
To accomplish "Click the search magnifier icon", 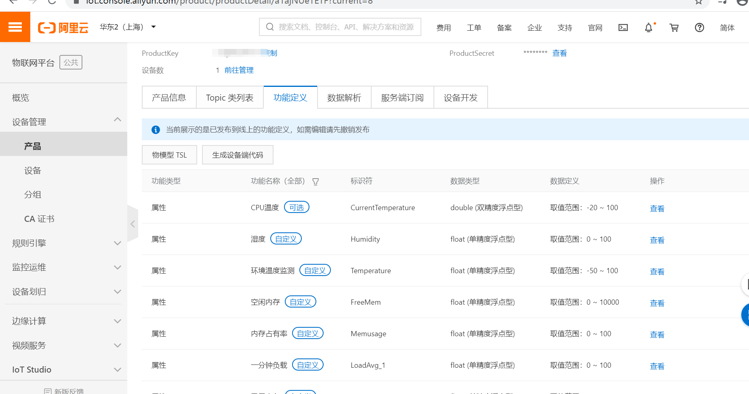I will pos(269,27).
